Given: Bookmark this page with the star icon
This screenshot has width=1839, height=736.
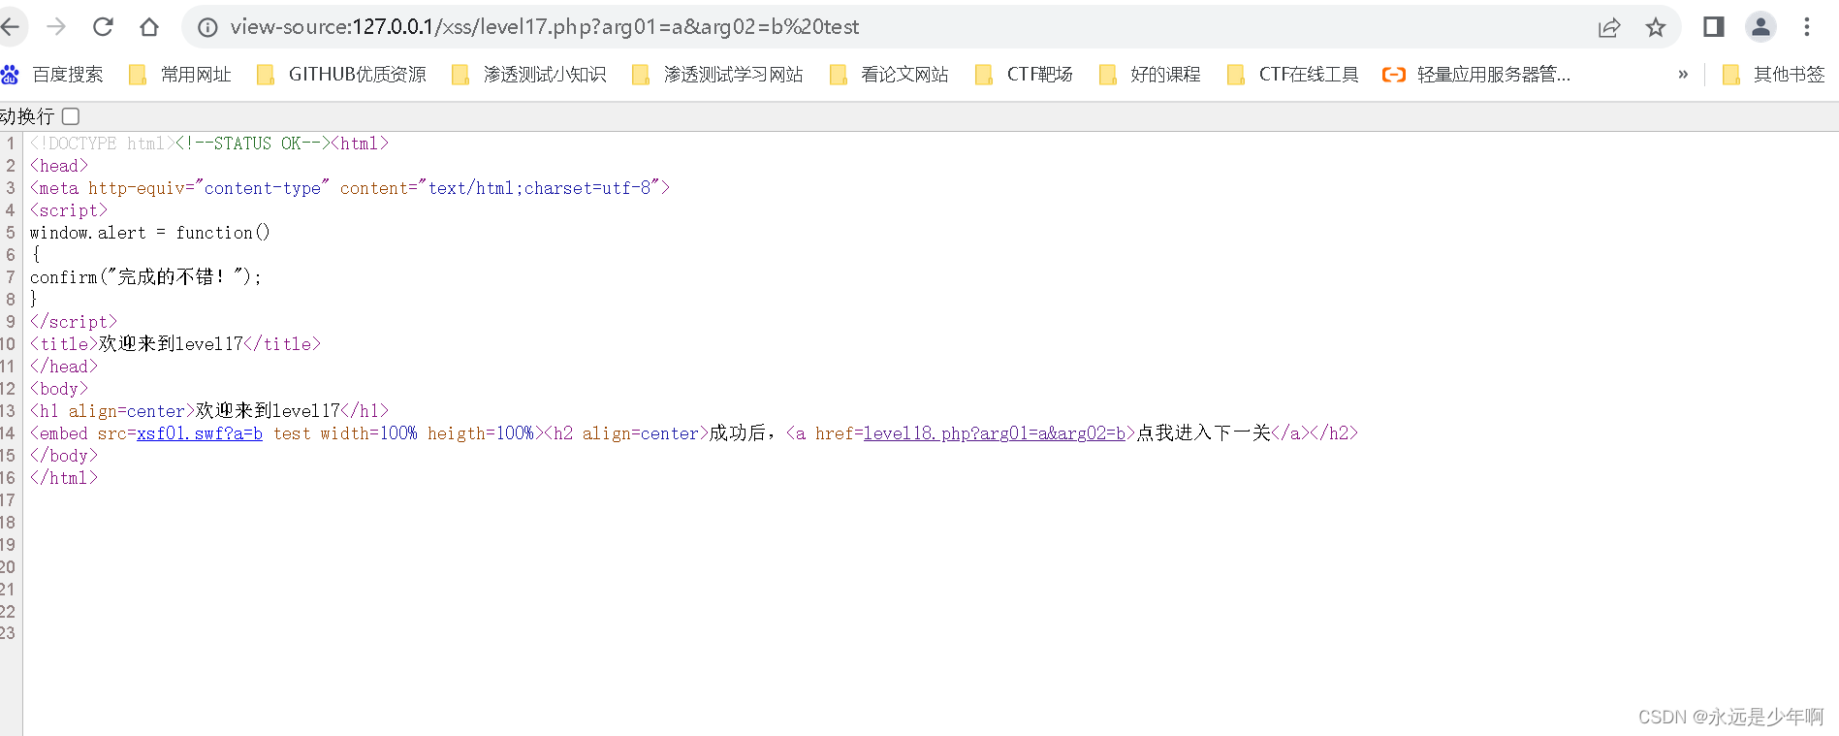Looking at the screenshot, I should pos(1656,27).
